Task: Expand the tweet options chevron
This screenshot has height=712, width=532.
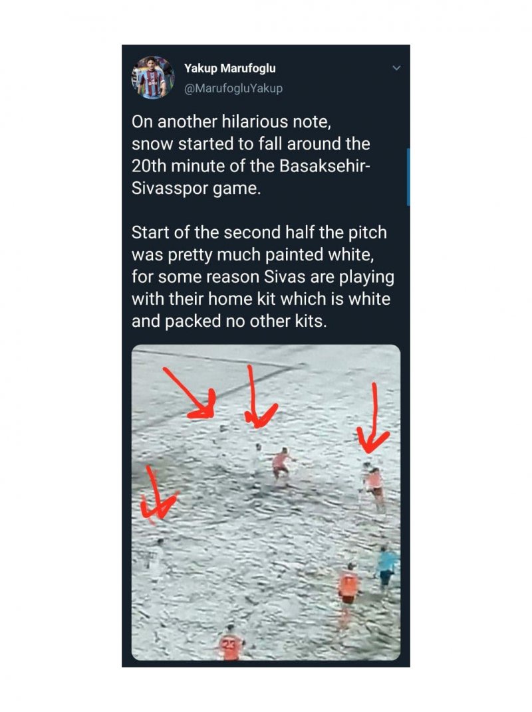Action: [x=396, y=68]
